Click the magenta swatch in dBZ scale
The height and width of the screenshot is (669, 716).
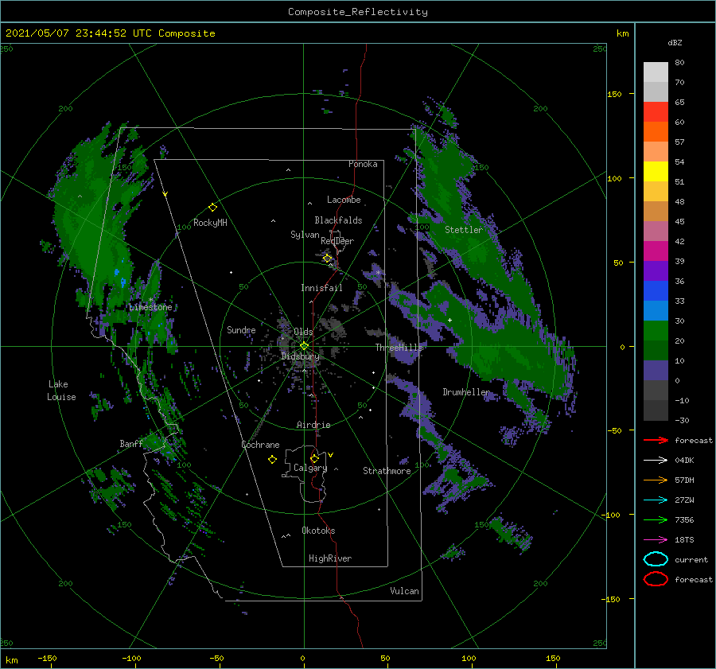coord(656,251)
